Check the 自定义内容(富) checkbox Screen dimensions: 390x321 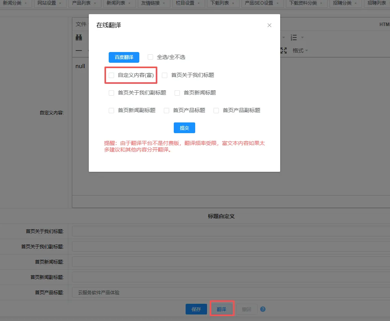tap(111, 75)
